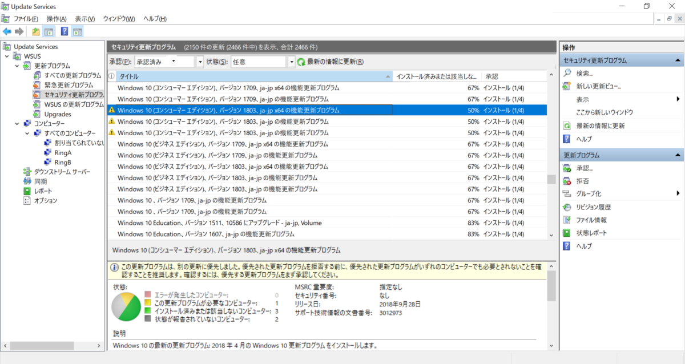Click the 拒否 decline icon

point(567,181)
